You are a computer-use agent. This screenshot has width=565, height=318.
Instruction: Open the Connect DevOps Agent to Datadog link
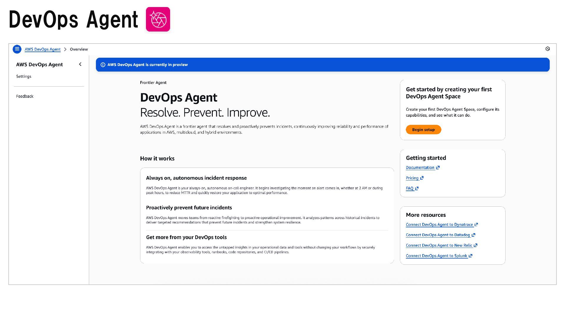click(438, 235)
